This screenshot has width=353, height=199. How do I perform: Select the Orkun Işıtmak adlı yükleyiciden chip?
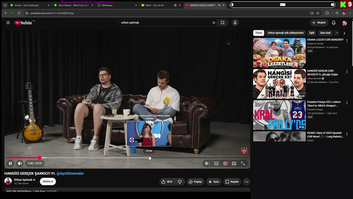point(286,33)
